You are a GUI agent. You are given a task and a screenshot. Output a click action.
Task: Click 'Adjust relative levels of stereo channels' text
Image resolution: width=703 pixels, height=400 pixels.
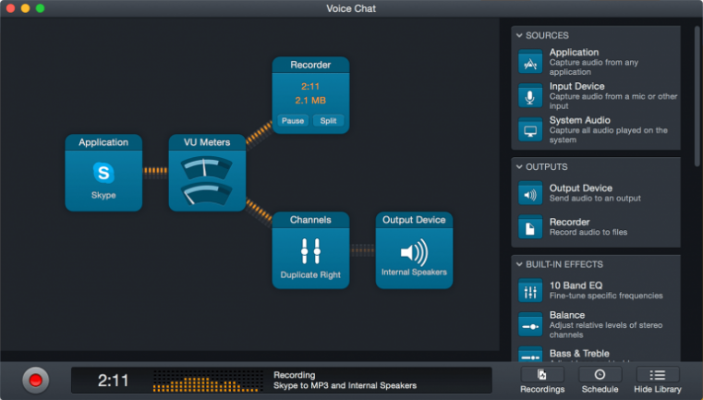(x=606, y=330)
